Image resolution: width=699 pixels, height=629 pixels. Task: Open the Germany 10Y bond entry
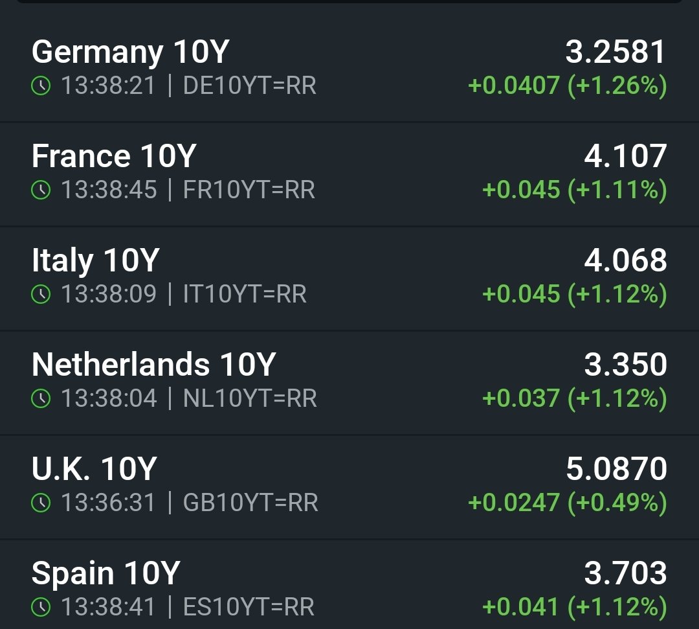(349, 69)
